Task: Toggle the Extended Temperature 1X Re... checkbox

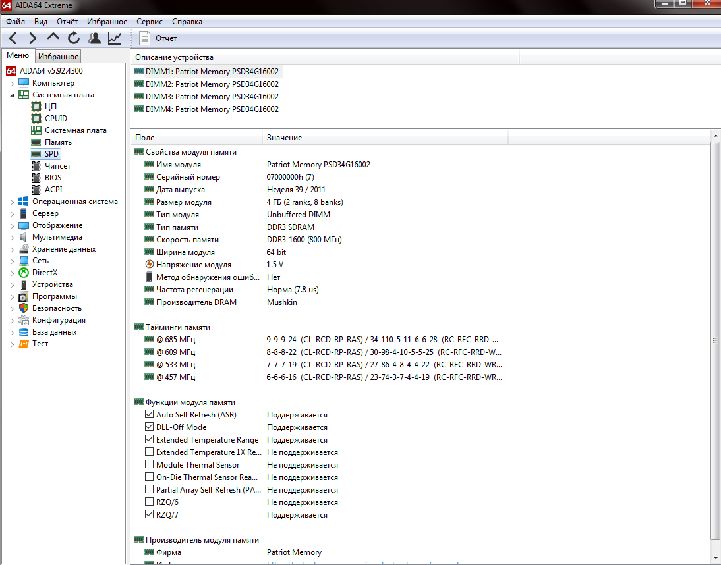Action: point(149,452)
